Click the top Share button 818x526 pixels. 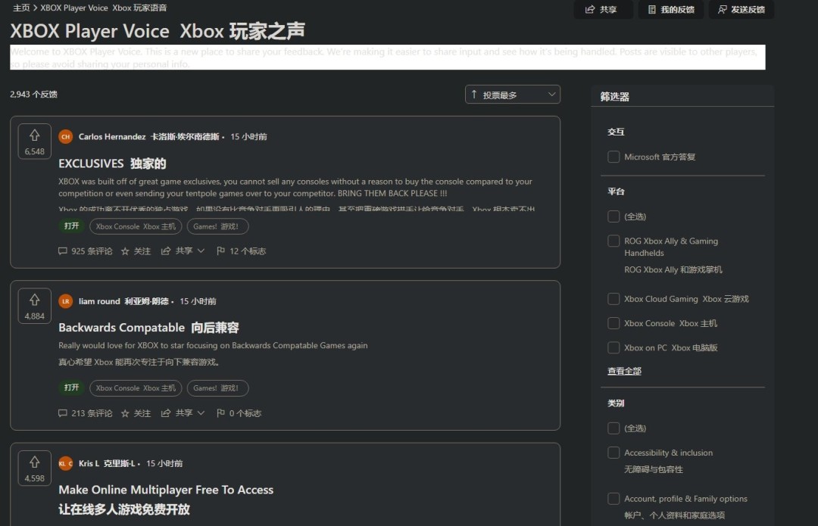[x=603, y=9]
